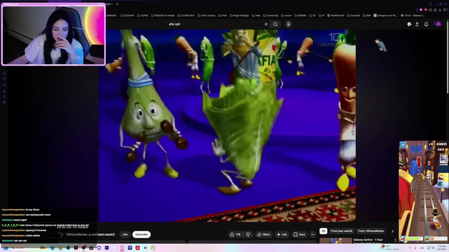
Task: Open the ModifyProfile bookmark
Action: tap(336, 15)
